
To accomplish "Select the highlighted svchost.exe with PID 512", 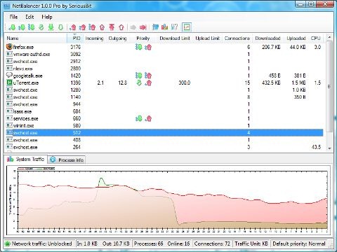I will [x=164, y=133].
